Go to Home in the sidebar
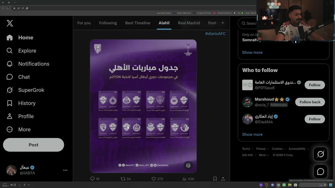Screen dimensions: 335x188 [20, 38]
